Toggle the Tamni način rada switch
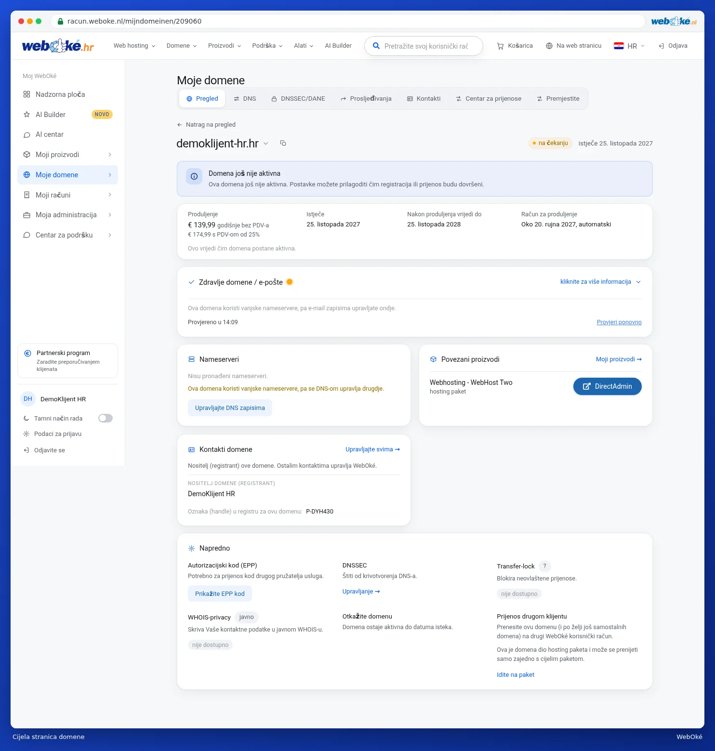Viewport: 715px width, 751px height. pos(106,418)
